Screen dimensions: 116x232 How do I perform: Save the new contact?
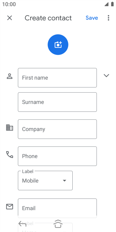(x=92, y=18)
